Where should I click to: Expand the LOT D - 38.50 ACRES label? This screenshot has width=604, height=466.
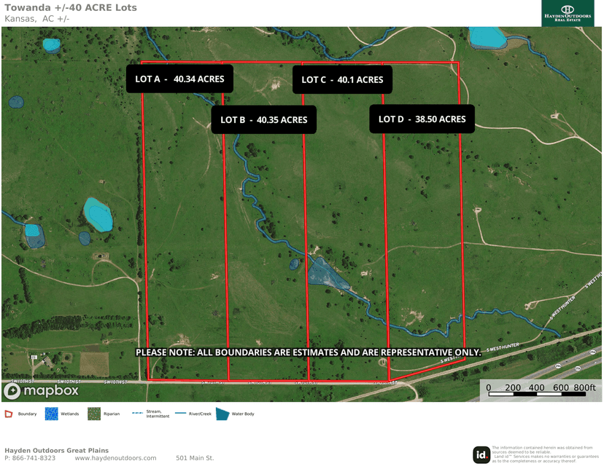(422, 119)
